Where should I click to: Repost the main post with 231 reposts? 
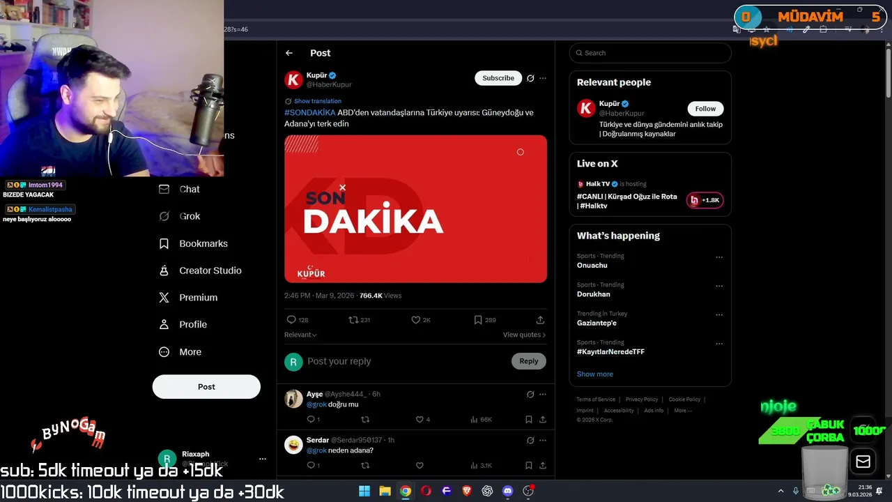tap(359, 320)
